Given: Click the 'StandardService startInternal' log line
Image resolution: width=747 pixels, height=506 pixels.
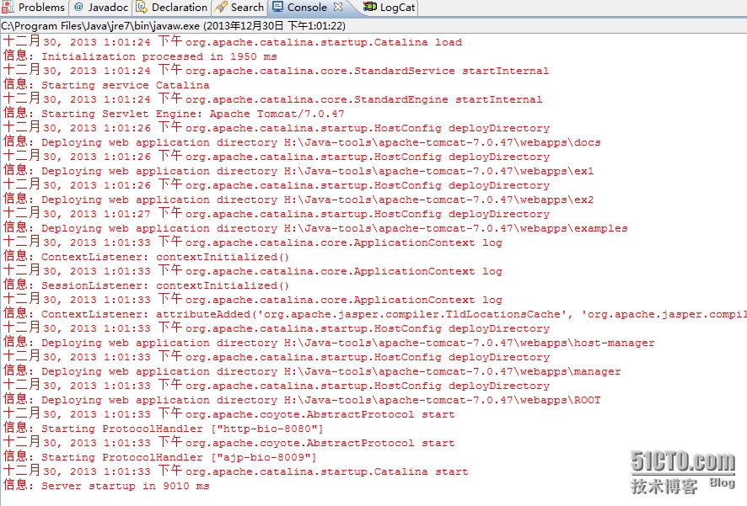Looking at the screenshot, I should click(x=276, y=70).
